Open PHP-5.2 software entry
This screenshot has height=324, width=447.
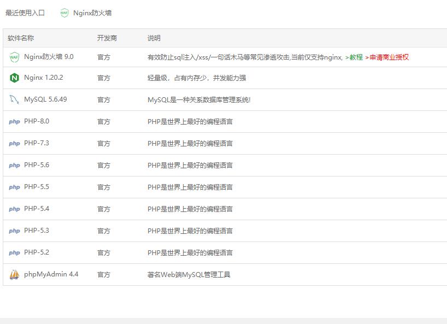click(x=37, y=252)
